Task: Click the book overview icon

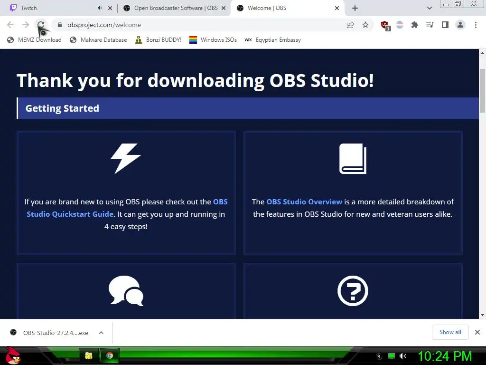Action: coord(353,158)
